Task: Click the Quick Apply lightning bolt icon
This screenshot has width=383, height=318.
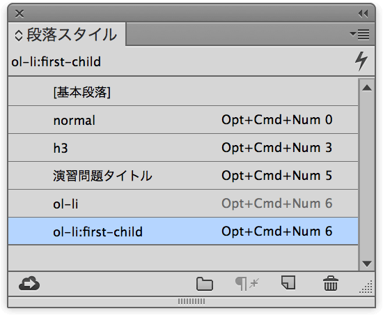Action: [x=361, y=61]
